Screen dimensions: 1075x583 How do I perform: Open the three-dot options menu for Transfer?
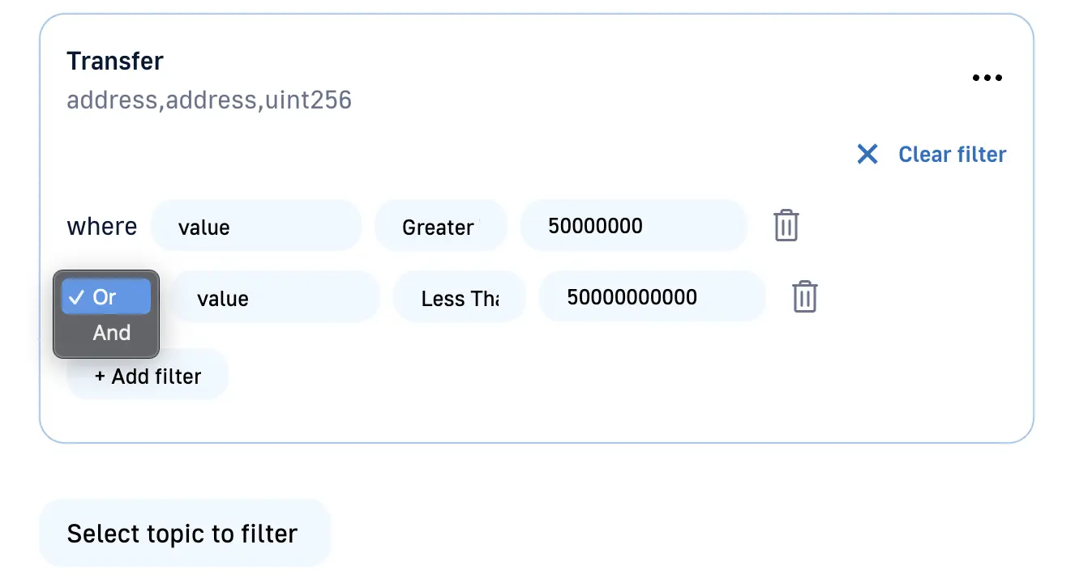coord(987,79)
